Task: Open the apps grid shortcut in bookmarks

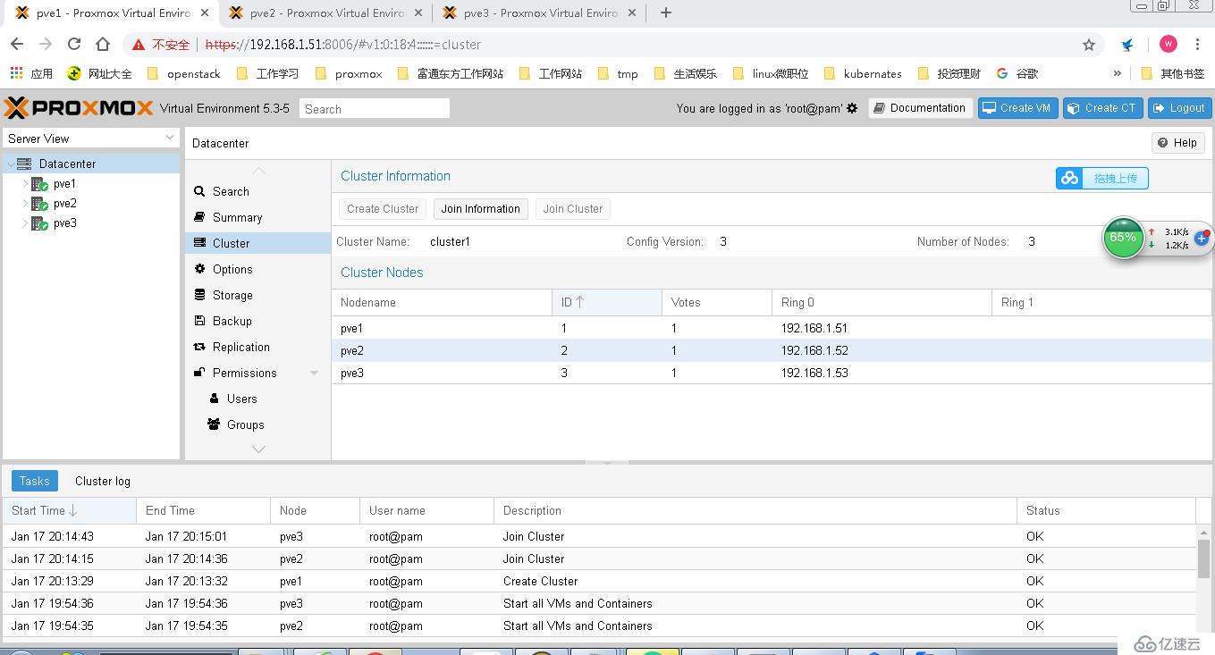Action: point(17,73)
